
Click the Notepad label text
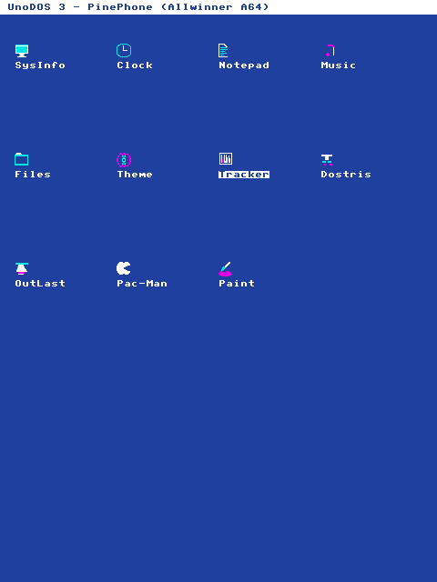tap(244, 65)
